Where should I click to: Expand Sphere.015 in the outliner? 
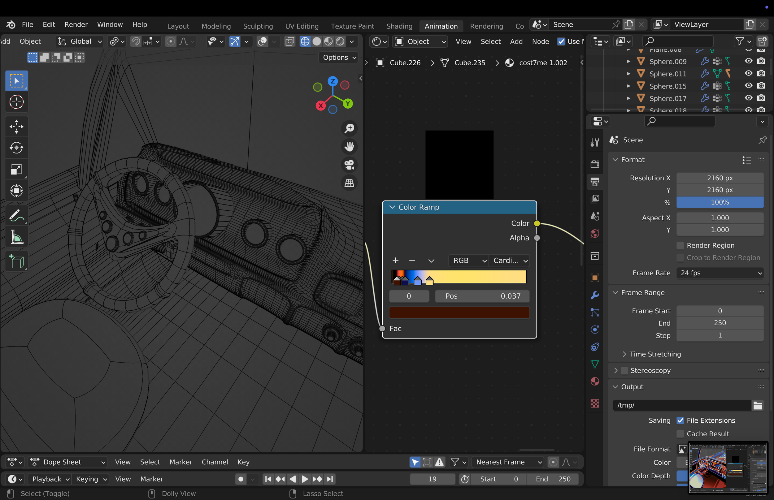point(628,86)
